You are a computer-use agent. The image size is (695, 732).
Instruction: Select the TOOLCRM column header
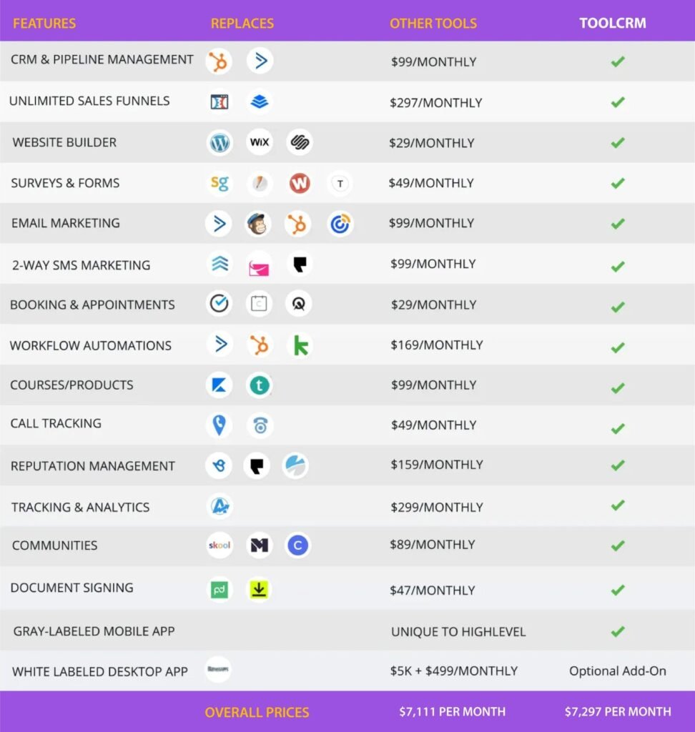tap(613, 23)
